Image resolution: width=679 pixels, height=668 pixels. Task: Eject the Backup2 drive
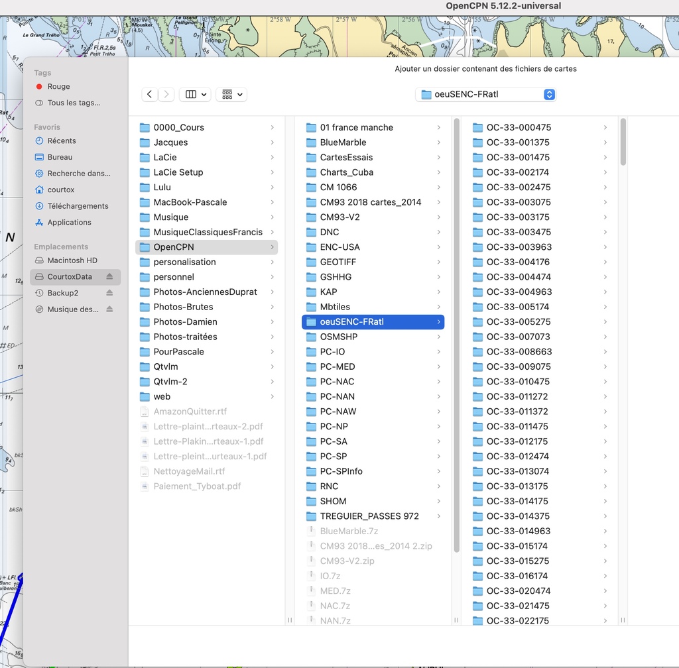click(x=109, y=293)
